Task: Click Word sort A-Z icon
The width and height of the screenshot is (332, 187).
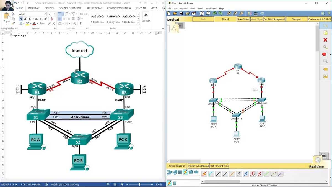Action: point(75,24)
